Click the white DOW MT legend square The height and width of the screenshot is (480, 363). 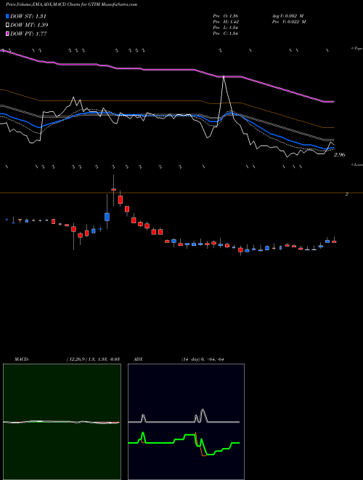coord(7,25)
